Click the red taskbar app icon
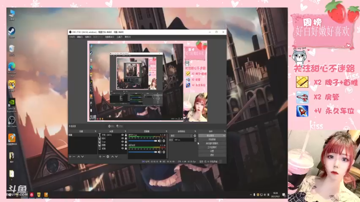The width and height of the screenshot is (360, 202). click(x=31, y=195)
